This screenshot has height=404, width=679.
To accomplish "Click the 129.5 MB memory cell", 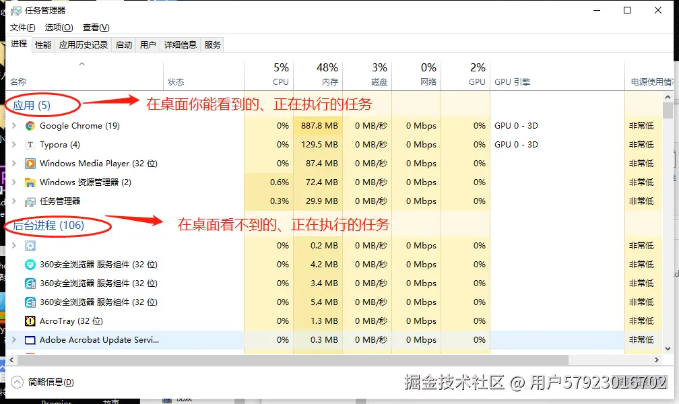I will pyautogui.click(x=319, y=145).
